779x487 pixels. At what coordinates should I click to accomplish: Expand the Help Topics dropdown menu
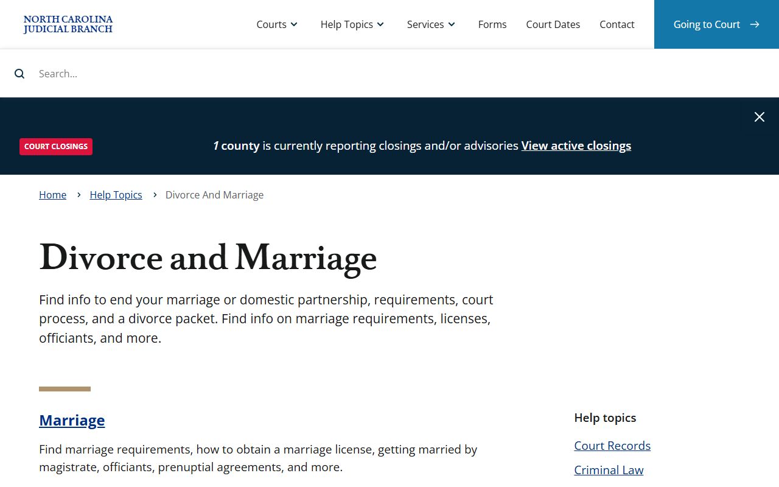352,24
